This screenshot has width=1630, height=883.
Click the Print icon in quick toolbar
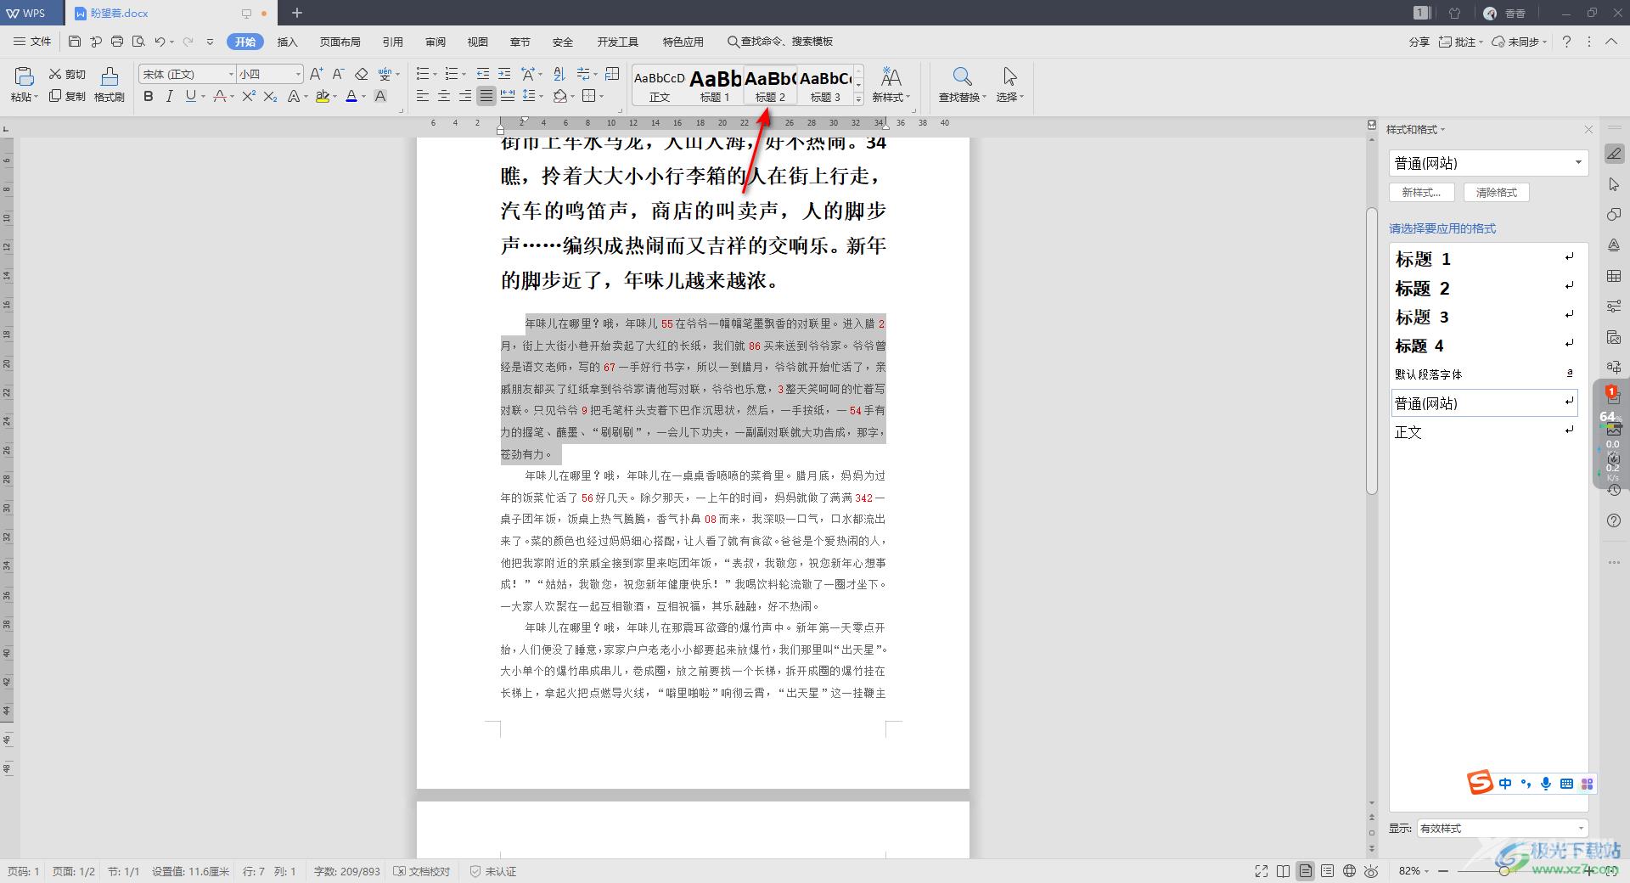pos(117,42)
